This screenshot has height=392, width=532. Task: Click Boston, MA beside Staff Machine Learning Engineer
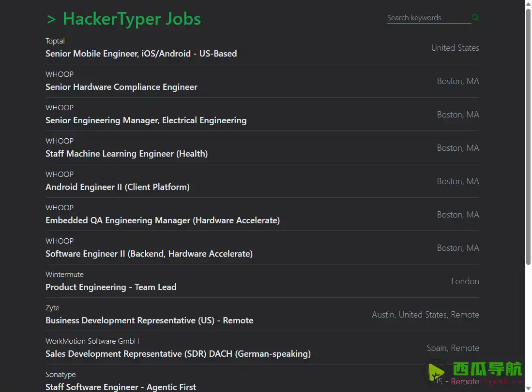(x=458, y=148)
